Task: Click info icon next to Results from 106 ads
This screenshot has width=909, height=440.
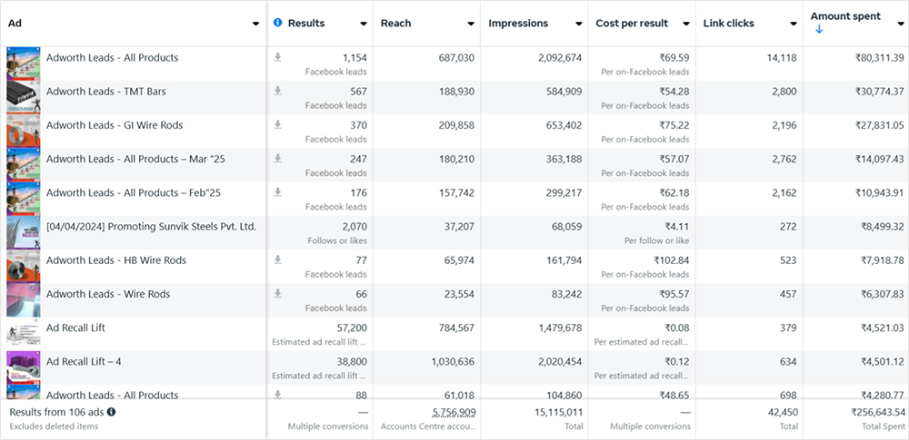Action: click(x=111, y=412)
